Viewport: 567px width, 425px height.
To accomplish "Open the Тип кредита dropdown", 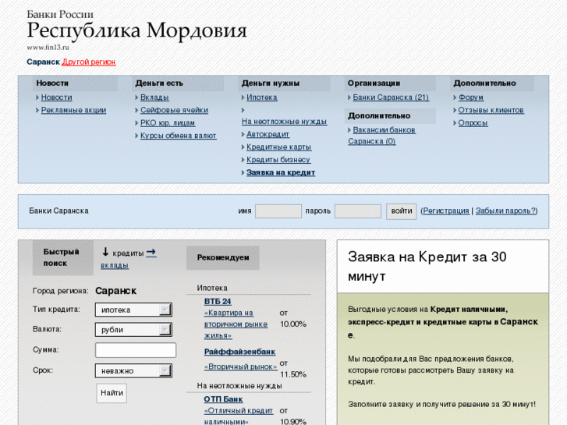I will click(165, 310).
